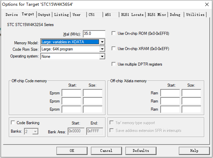Screen dimensions: 213x158
Task: Click second Ram Start field
Action: (x=170, y=101)
